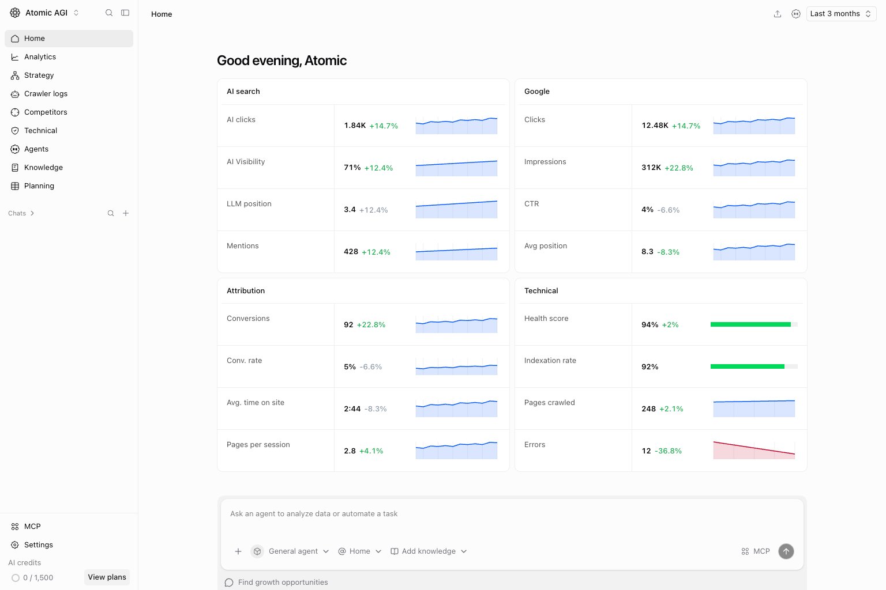Open Technical in the sidebar
Screen dimensions: 886x590
point(69,131)
